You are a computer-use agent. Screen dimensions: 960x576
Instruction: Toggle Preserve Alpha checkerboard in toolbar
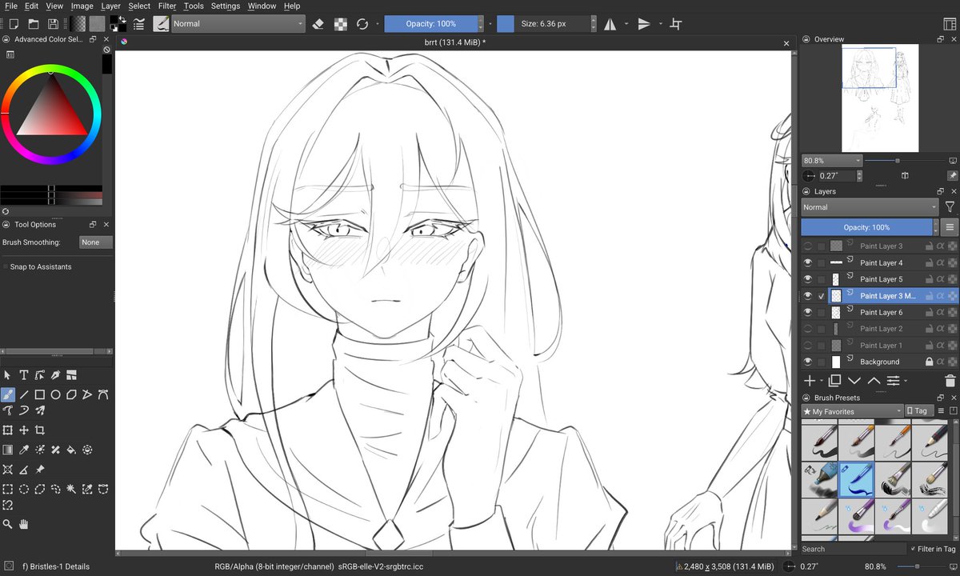pos(341,24)
